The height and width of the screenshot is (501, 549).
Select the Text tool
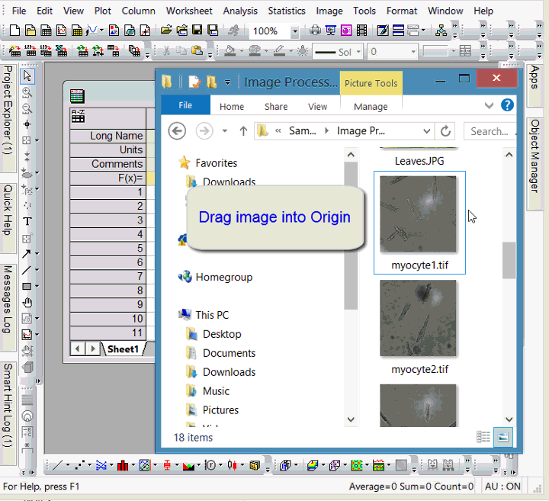click(x=27, y=221)
